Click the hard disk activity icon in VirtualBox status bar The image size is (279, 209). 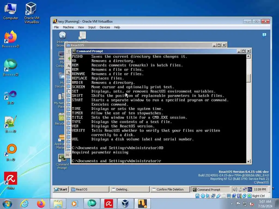[x=197, y=196]
